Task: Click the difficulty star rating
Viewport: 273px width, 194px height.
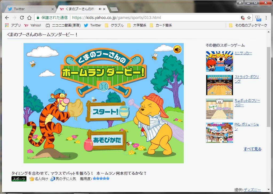Action: [x=101, y=179]
